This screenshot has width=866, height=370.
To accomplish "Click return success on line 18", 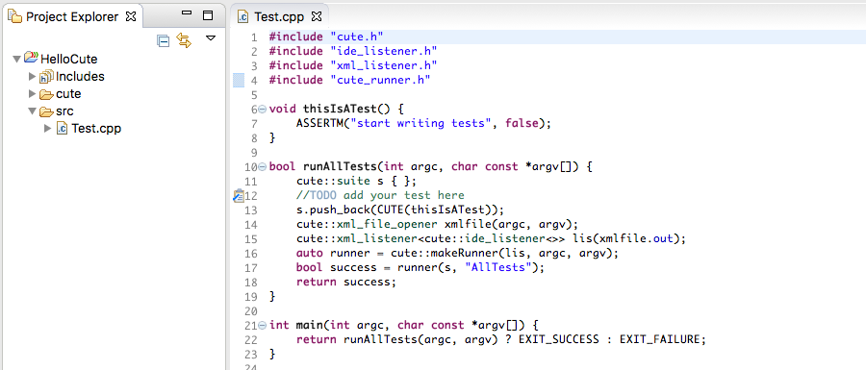I will [x=346, y=282].
